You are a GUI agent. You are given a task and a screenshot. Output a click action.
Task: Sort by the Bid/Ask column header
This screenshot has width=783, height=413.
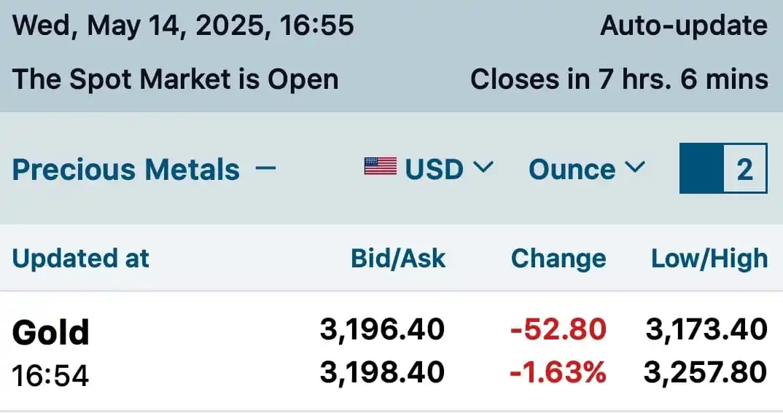click(x=398, y=259)
